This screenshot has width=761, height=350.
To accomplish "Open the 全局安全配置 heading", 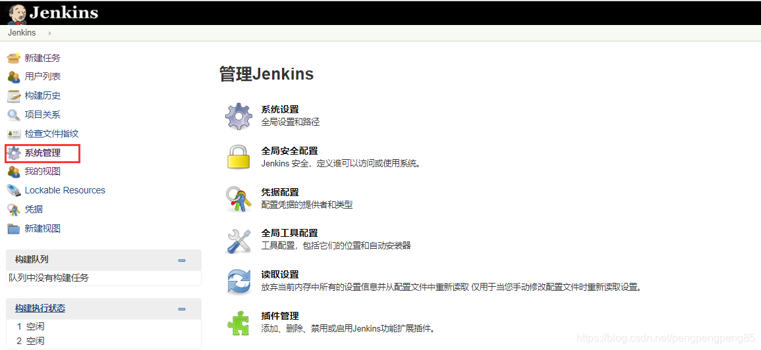I will pyautogui.click(x=289, y=151).
